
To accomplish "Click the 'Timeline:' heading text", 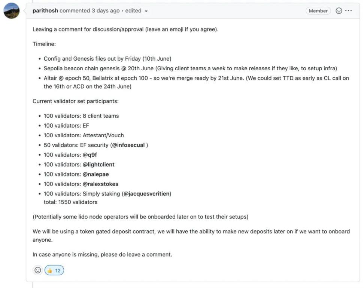I will point(44,44).
